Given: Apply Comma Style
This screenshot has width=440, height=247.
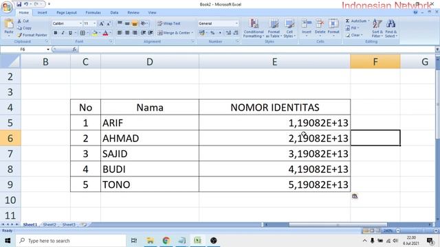Looking at the screenshot, I should click(x=220, y=33).
